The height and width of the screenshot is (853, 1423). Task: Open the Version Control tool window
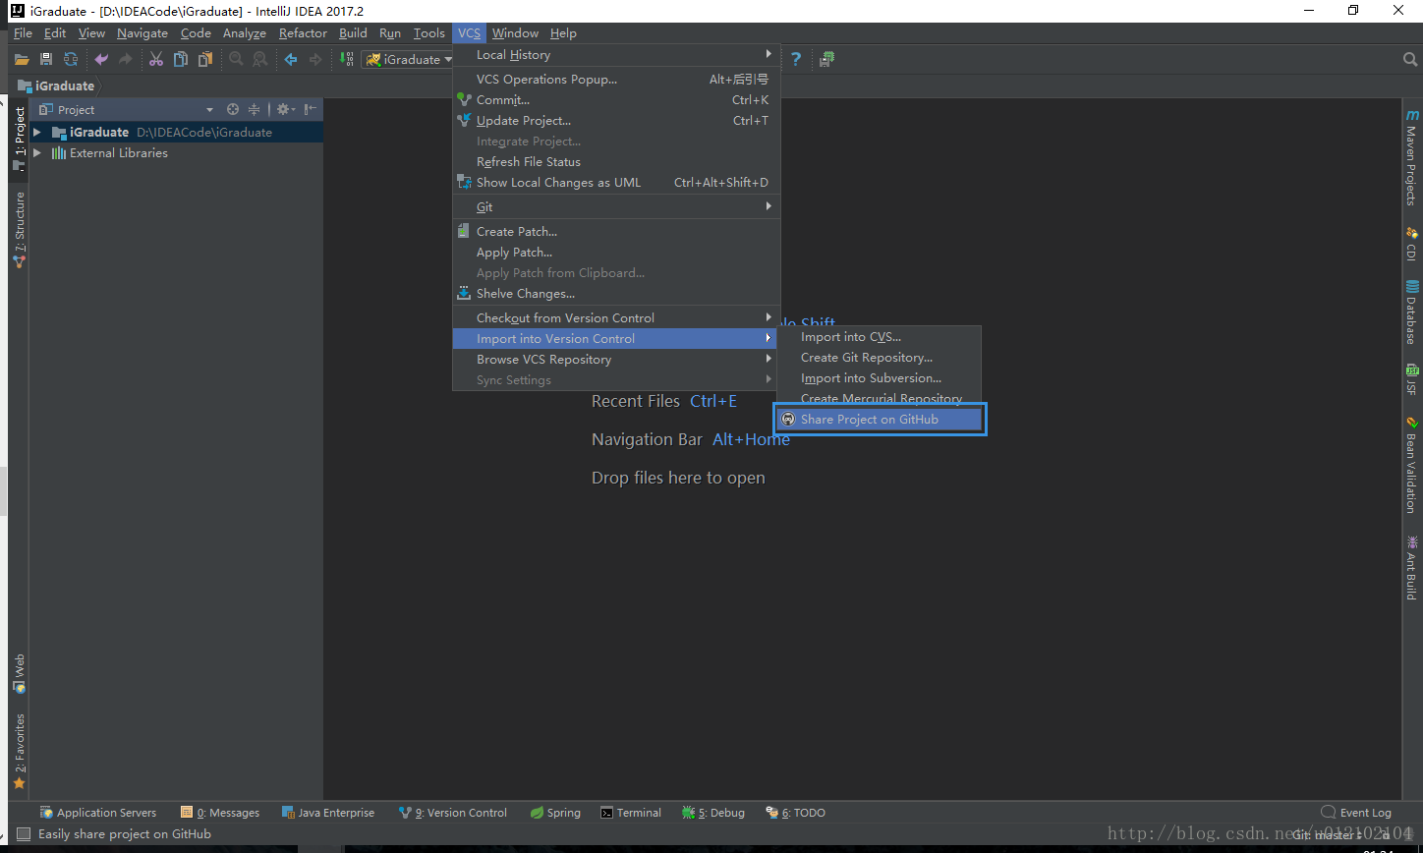453,813
